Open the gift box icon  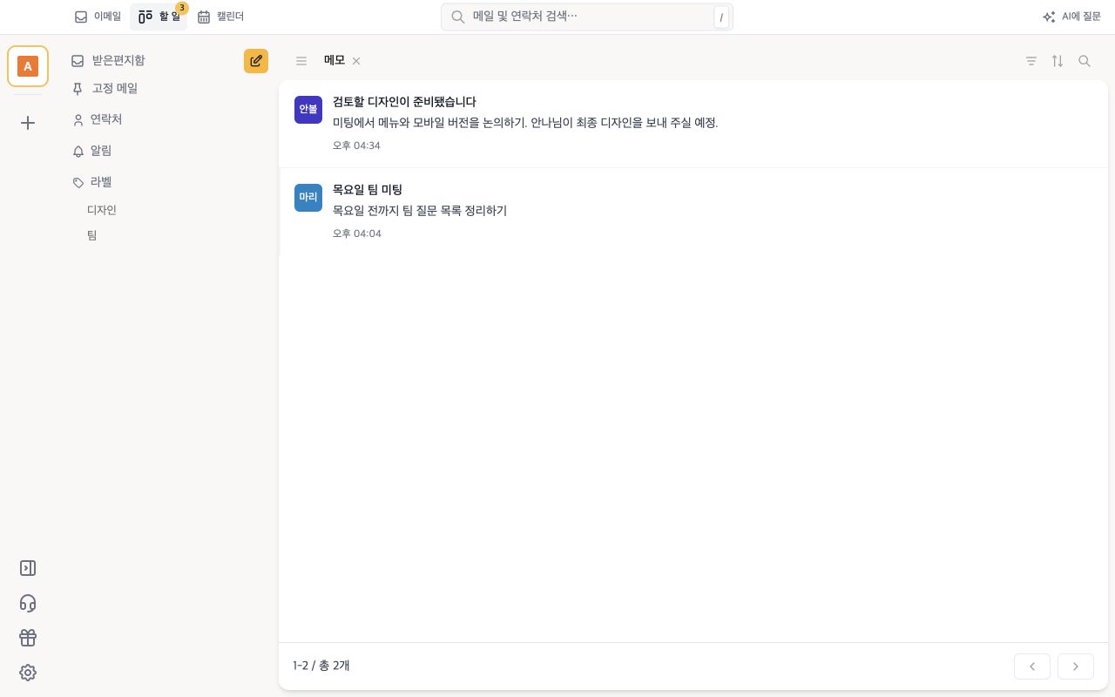[x=28, y=638]
